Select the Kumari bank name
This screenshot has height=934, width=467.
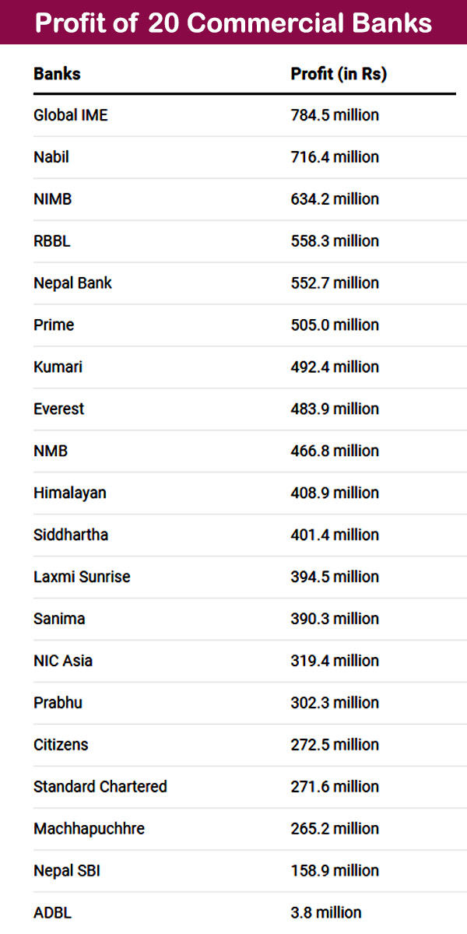pos(58,367)
